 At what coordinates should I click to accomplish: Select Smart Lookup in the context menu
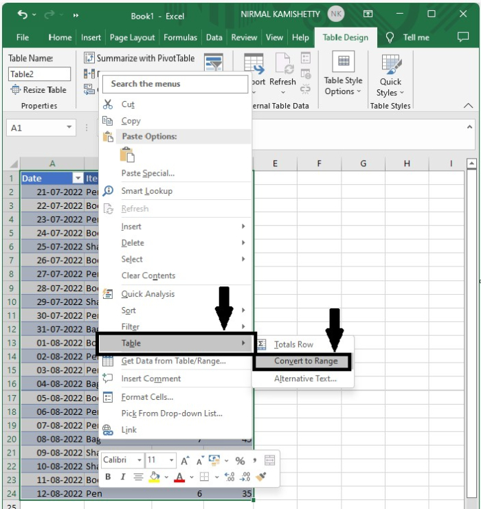[x=175, y=190]
